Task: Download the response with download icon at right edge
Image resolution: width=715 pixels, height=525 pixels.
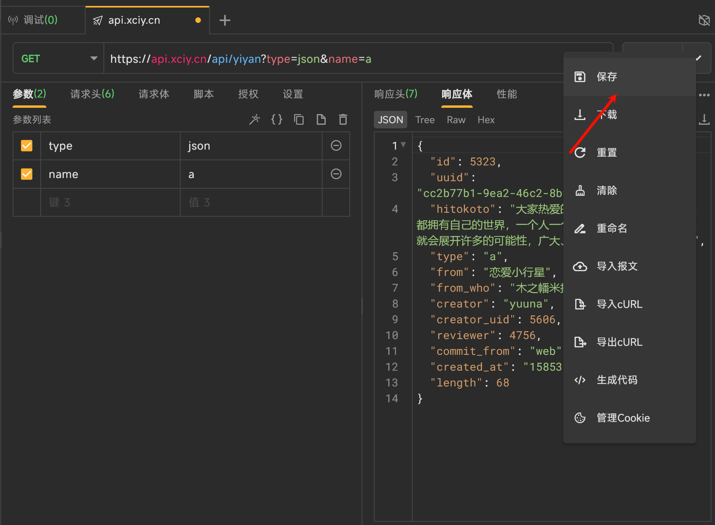Action: pyautogui.click(x=704, y=119)
